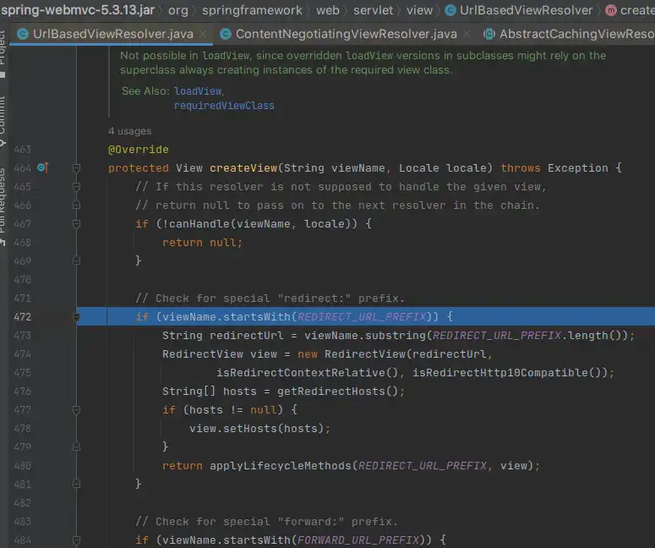Switch to ContentNegotiatingViewResolver.java tab
Screen dimensions: 655x548
[x=346, y=34]
